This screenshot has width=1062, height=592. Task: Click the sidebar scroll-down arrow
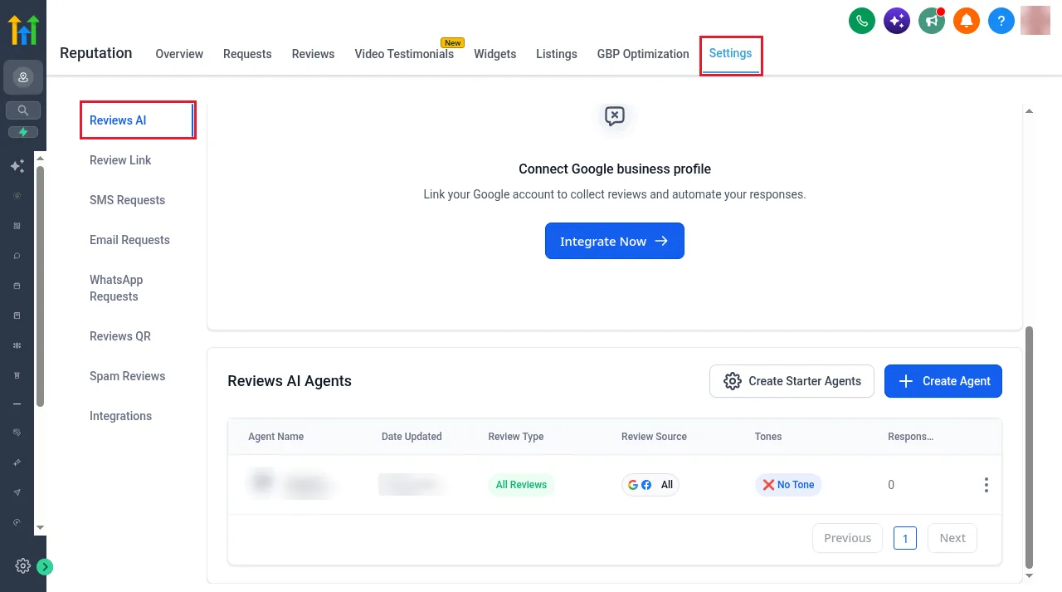pyautogui.click(x=40, y=527)
